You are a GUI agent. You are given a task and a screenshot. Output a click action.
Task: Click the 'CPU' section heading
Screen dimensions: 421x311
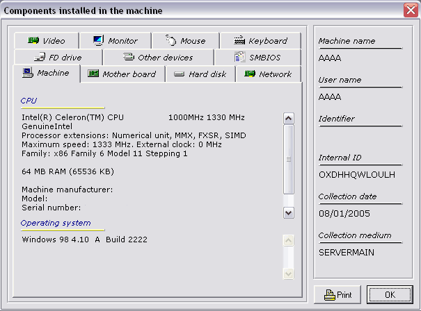(x=29, y=101)
